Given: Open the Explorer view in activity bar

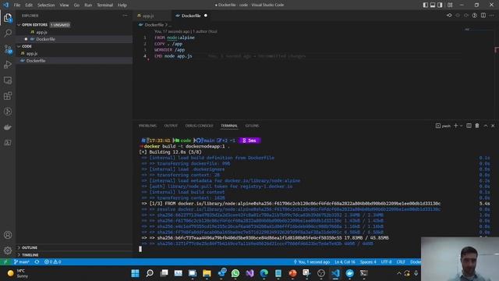Looking at the screenshot, I should (x=8, y=17).
